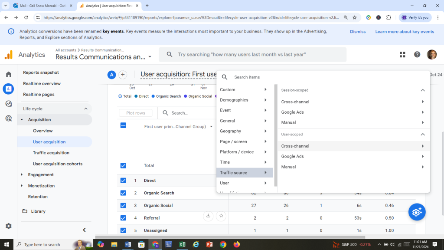Dismiss the key events banner
This screenshot has width=444, height=250.
click(358, 31)
